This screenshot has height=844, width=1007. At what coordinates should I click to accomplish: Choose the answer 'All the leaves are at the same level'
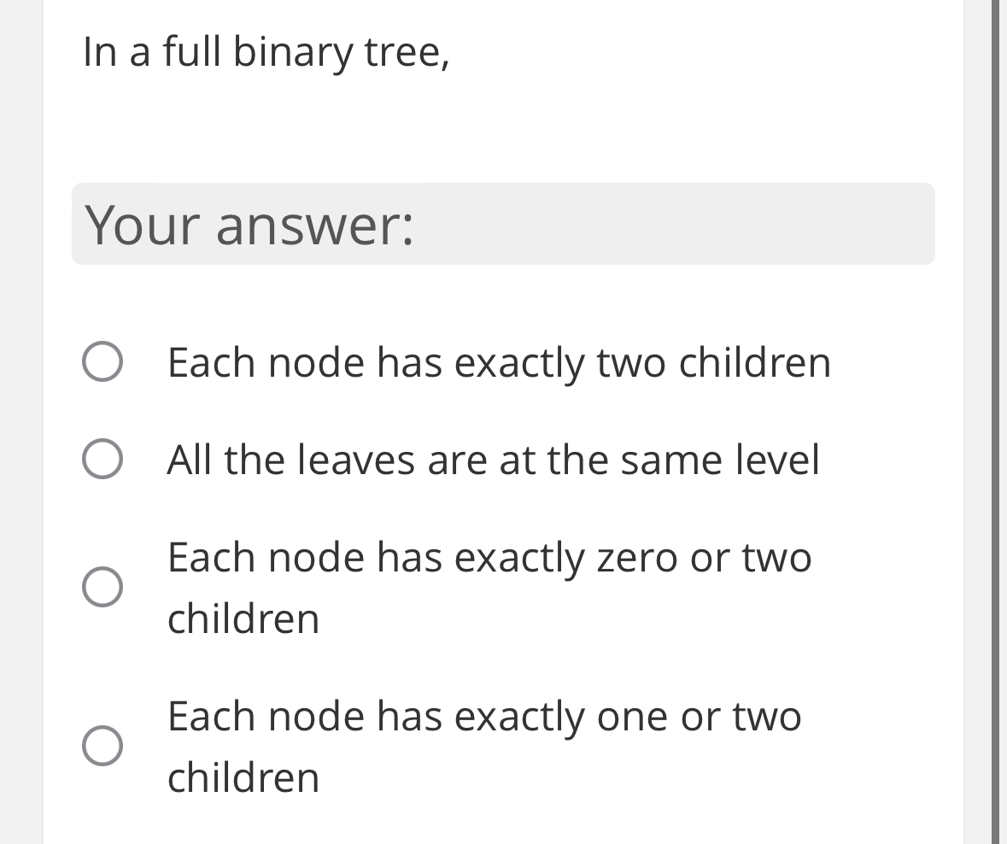tap(493, 460)
